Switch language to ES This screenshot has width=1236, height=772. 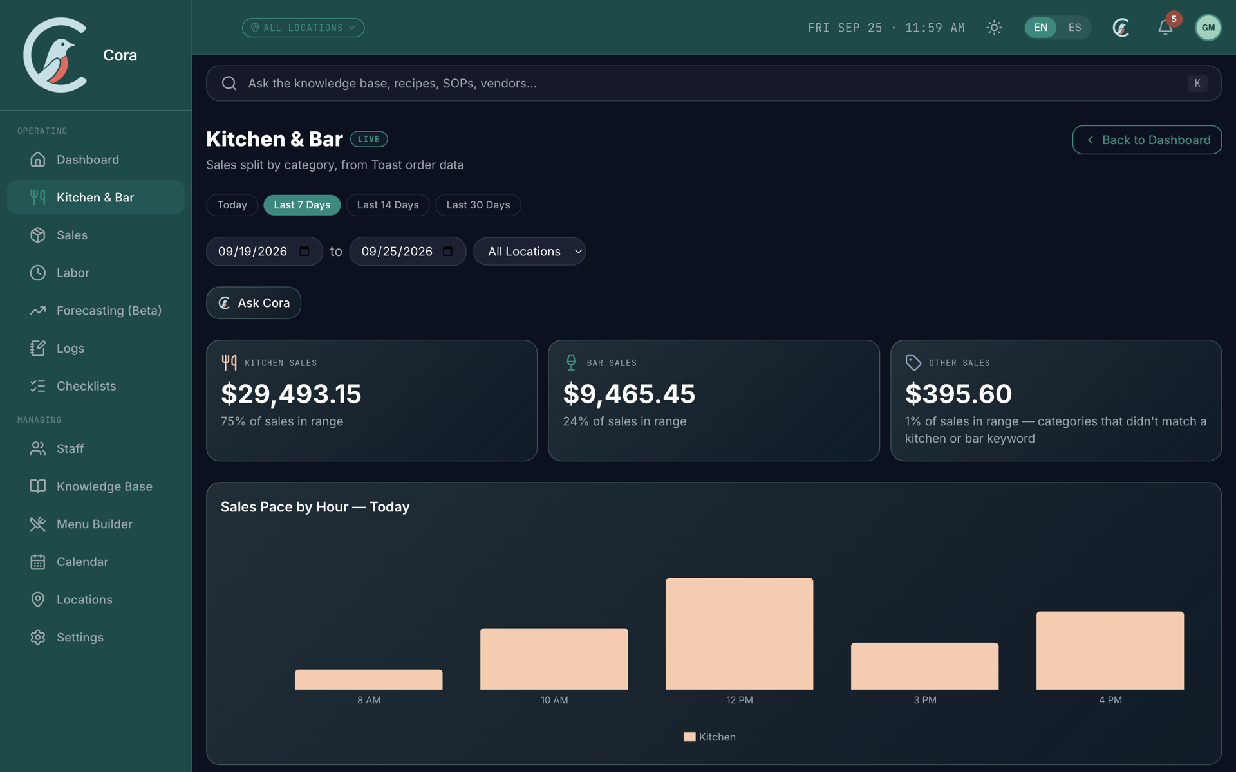(1074, 28)
